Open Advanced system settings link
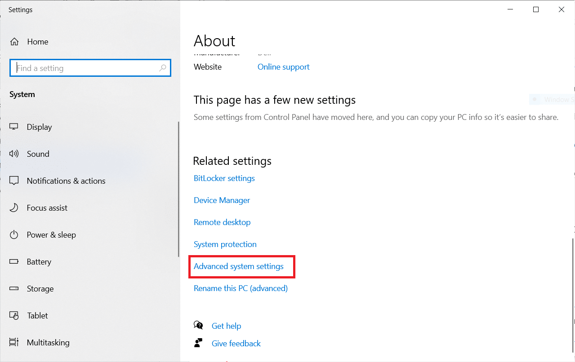The image size is (575, 362). (x=238, y=266)
